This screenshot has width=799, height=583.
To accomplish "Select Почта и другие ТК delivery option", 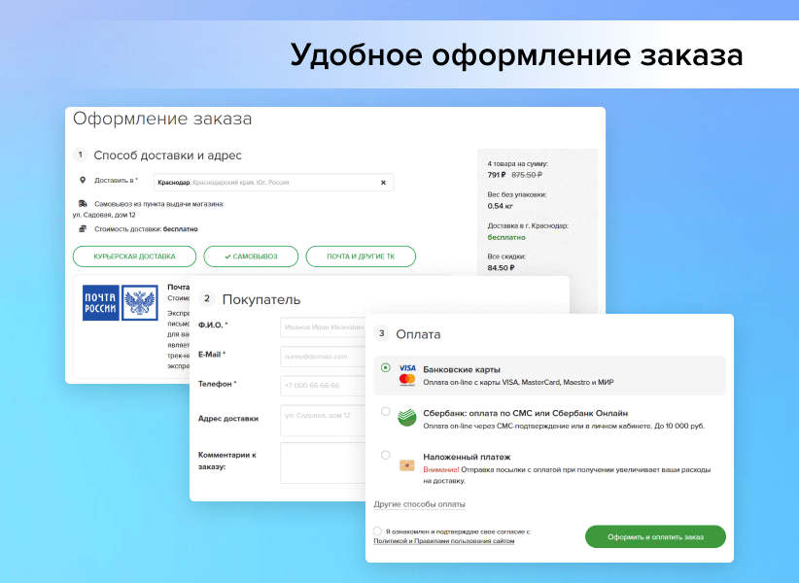I will (x=361, y=257).
